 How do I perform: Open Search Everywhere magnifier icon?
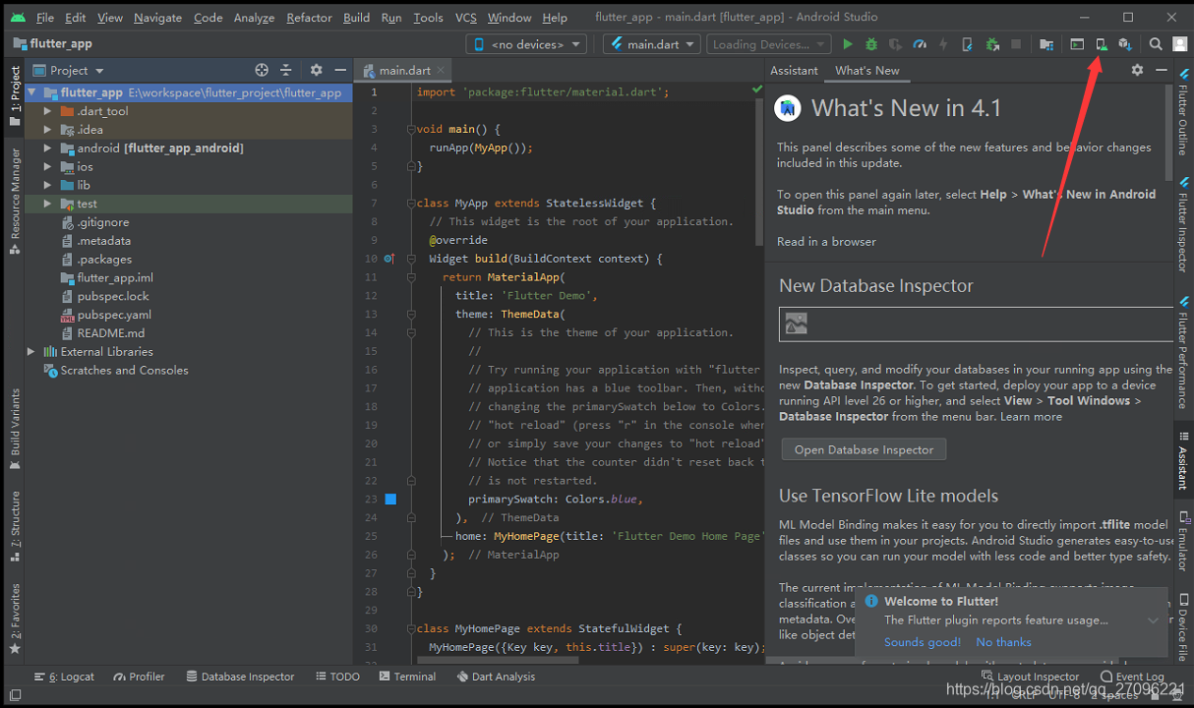[1156, 44]
